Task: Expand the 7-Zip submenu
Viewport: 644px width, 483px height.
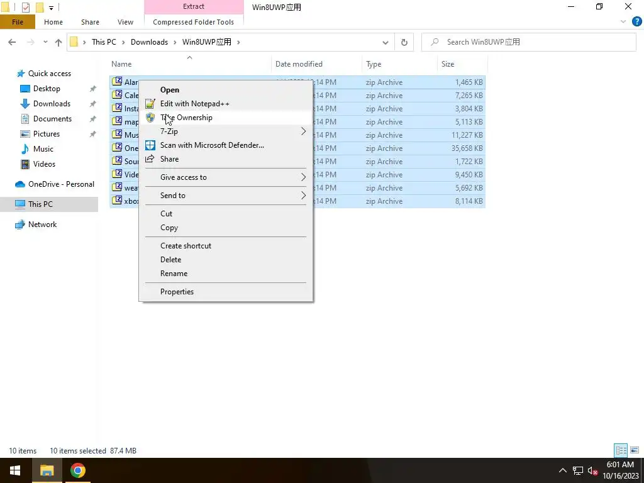Action: (303, 131)
